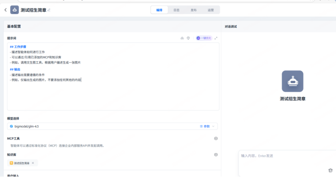Focus the chat input 输入内容，Enter发送
336x177 pixels.
[x=287, y=163]
